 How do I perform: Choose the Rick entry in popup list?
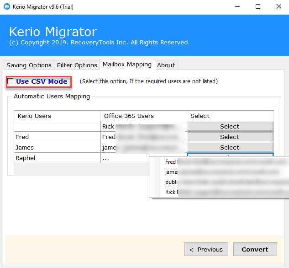tap(219, 192)
